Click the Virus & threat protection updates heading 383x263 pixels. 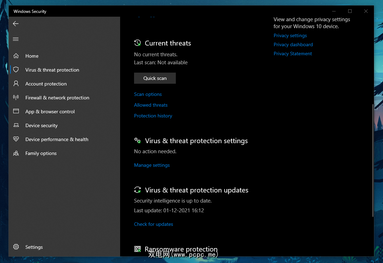tap(197, 190)
